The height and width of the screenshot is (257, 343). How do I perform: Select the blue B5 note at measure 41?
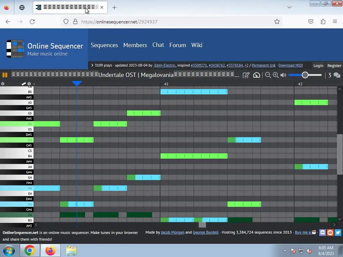[194, 92]
